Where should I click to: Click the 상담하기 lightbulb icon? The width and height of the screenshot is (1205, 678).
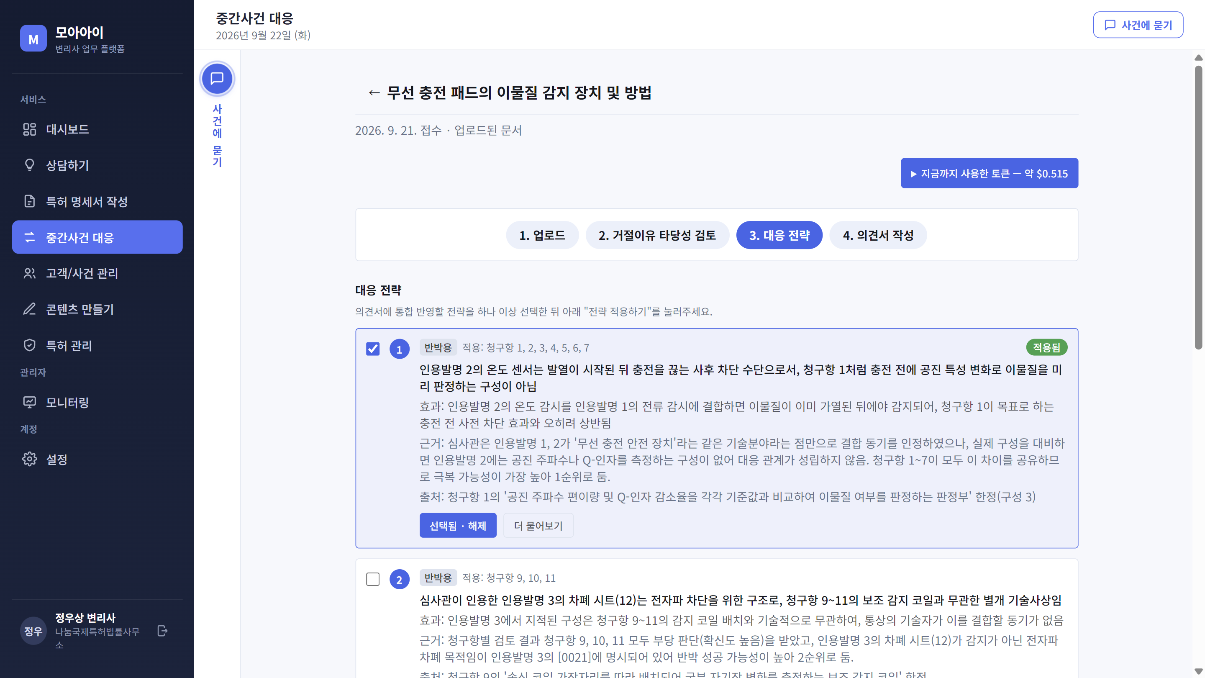pyautogui.click(x=29, y=165)
